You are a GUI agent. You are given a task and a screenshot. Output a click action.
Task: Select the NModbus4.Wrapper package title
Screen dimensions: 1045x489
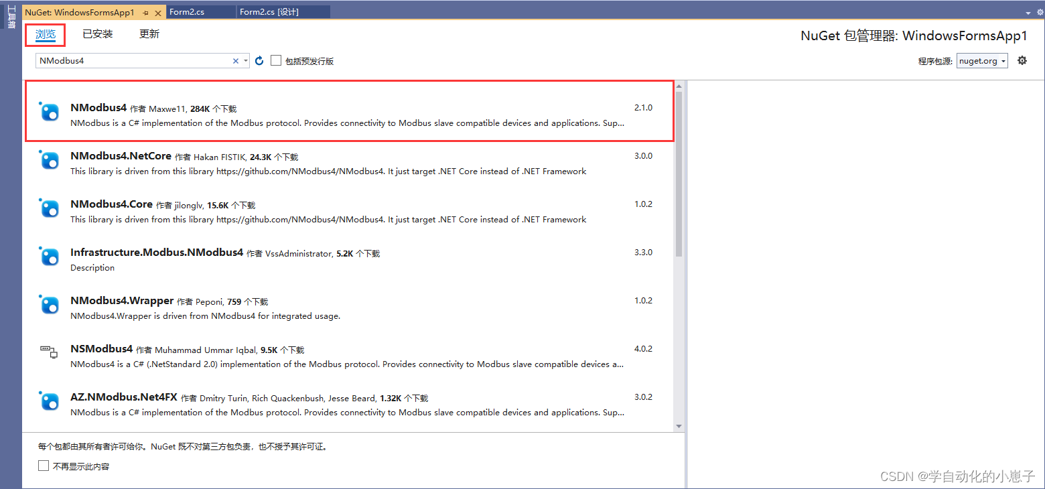(122, 301)
